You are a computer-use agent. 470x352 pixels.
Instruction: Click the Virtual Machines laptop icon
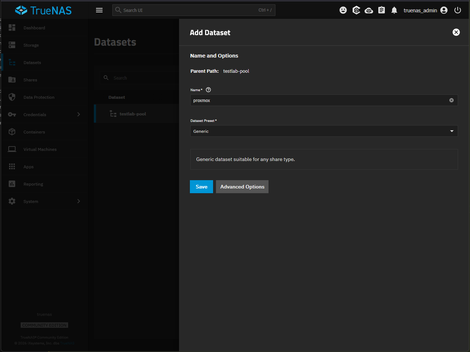12,149
